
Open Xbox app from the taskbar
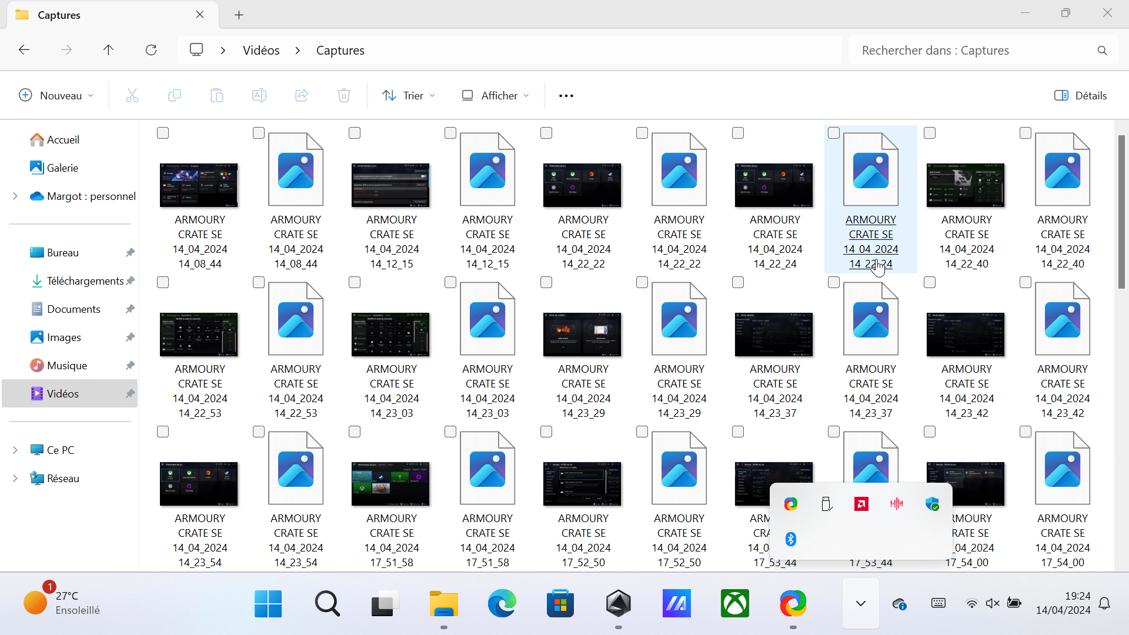[735, 603]
